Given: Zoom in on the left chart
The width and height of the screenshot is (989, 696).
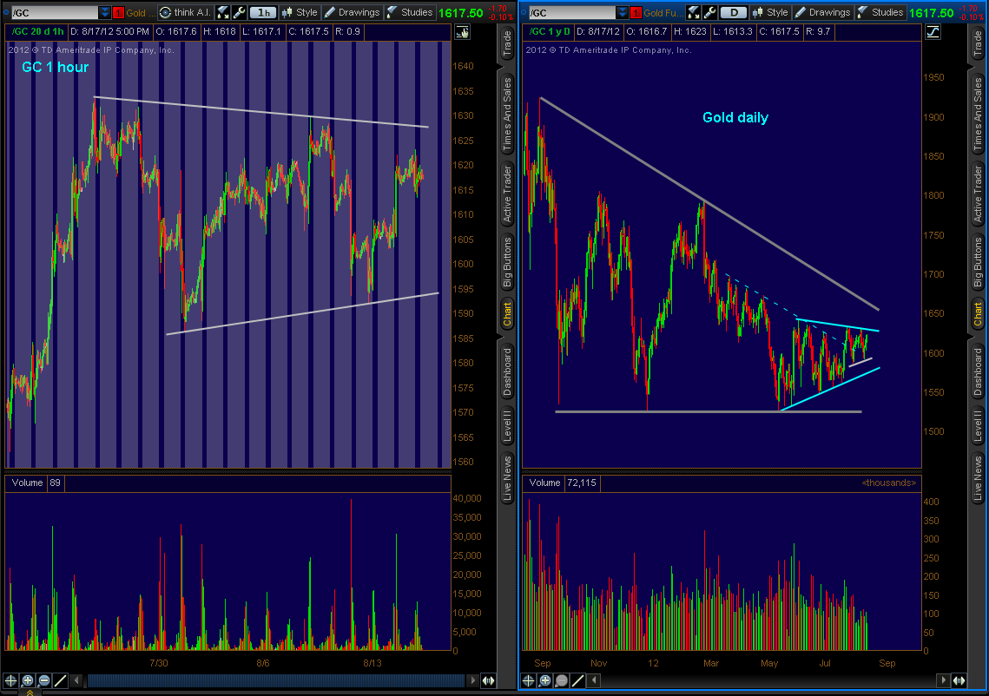Looking at the screenshot, I should click(27, 681).
